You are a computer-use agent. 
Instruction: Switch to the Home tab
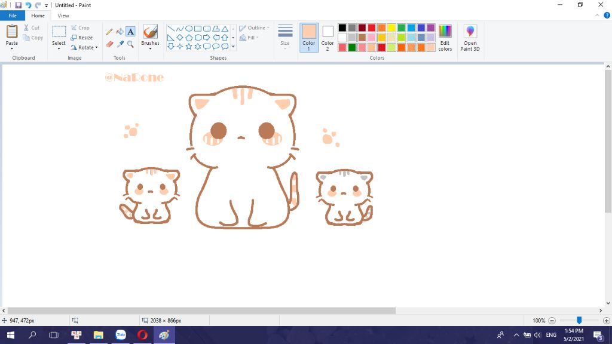pos(38,16)
